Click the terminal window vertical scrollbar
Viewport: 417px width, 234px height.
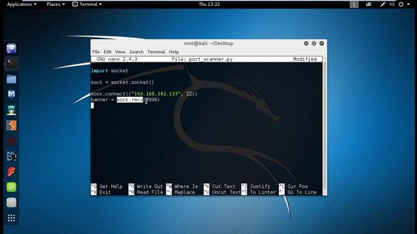pyautogui.click(x=324, y=125)
